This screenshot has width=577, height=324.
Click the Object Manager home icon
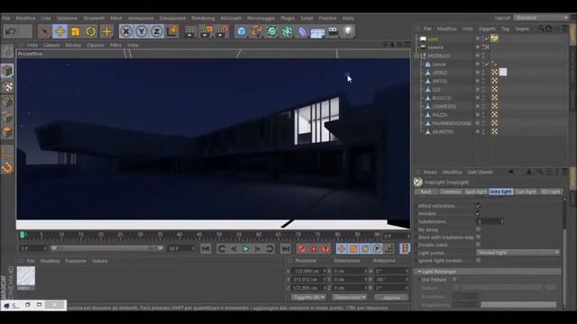tap(549, 28)
